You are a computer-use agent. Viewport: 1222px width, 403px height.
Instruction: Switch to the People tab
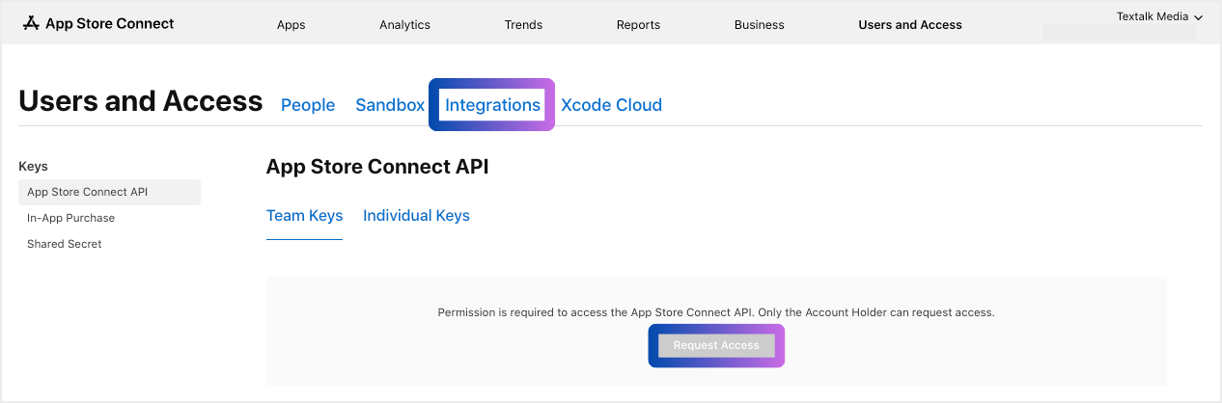tap(308, 105)
